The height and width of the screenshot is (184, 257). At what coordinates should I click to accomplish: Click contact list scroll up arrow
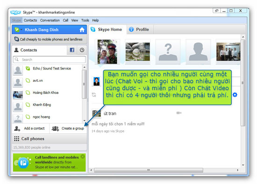click(84, 67)
